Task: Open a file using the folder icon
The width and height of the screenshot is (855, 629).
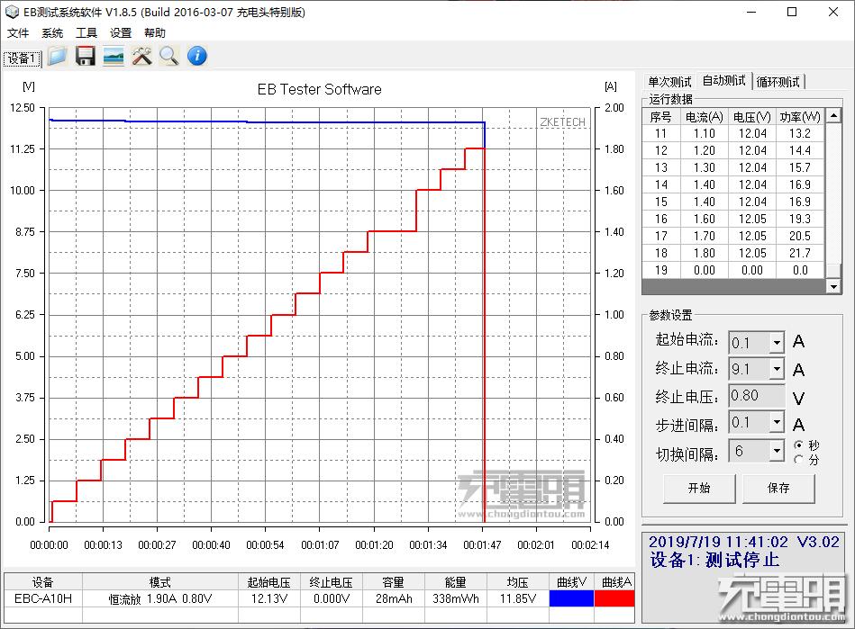Action: coord(57,56)
